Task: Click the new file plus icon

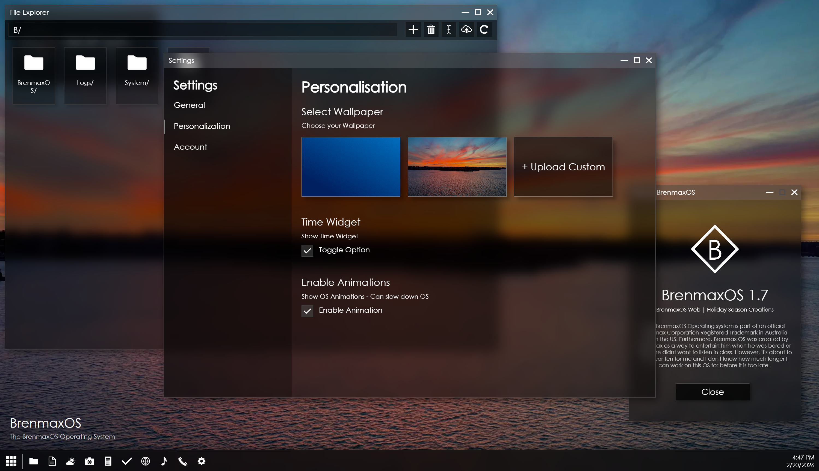Action: pos(413,30)
